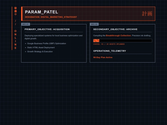This screenshot has height=125, width=167.
Task: Click the assets upload progress bar
Action: tap(122, 41)
